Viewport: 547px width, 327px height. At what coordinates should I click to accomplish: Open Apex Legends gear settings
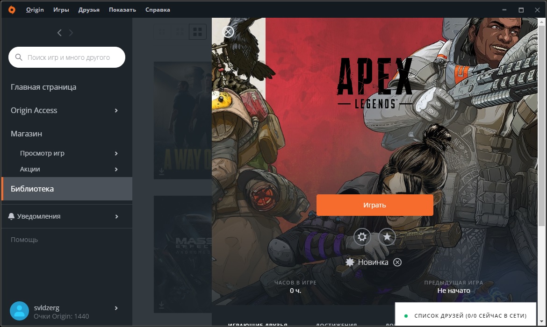(362, 237)
